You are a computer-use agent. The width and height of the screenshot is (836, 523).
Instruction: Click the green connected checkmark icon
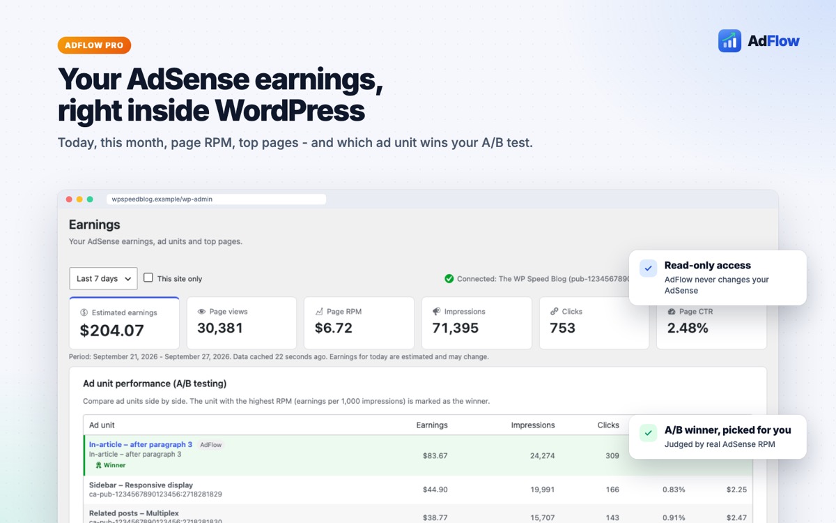pos(449,278)
